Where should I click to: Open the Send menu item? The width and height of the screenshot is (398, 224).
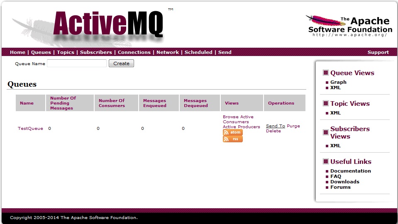(x=225, y=52)
